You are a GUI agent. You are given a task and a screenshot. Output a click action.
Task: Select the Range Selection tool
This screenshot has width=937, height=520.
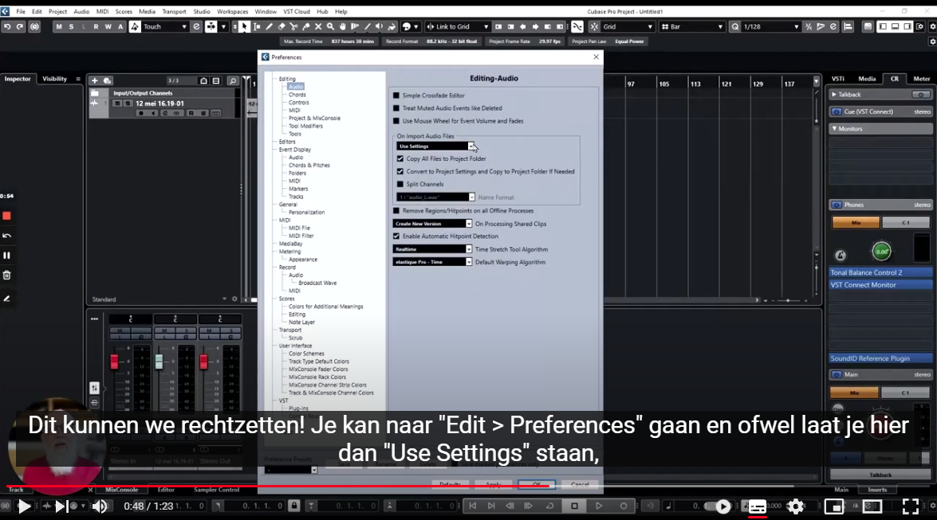(x=257, y=26)
